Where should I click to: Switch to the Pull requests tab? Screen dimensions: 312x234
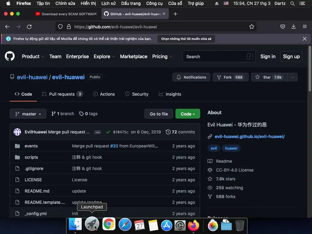[62, 94]
